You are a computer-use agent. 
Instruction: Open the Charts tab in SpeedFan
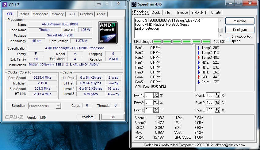(216, 13)
